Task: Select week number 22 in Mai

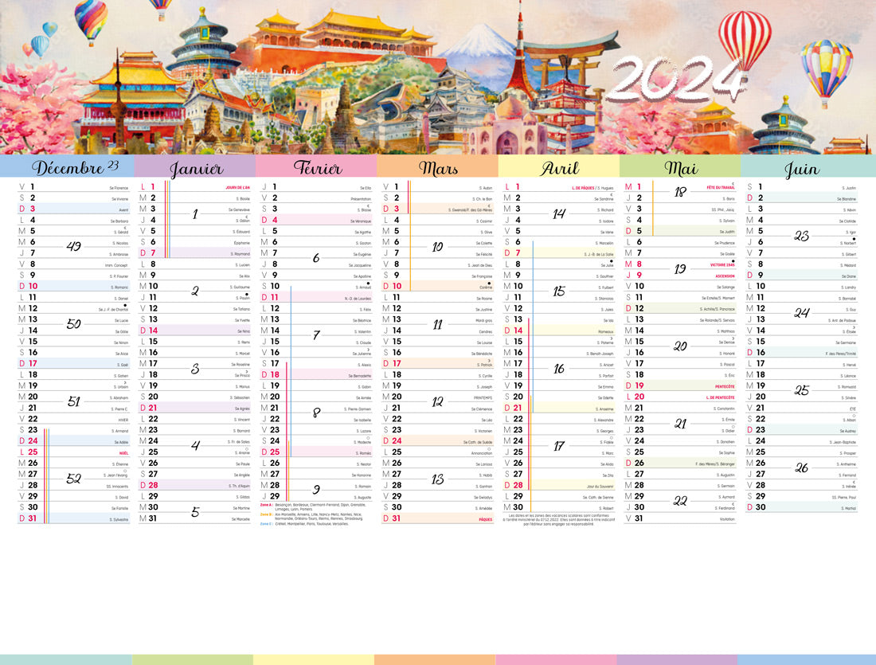Action: point(680,501)
